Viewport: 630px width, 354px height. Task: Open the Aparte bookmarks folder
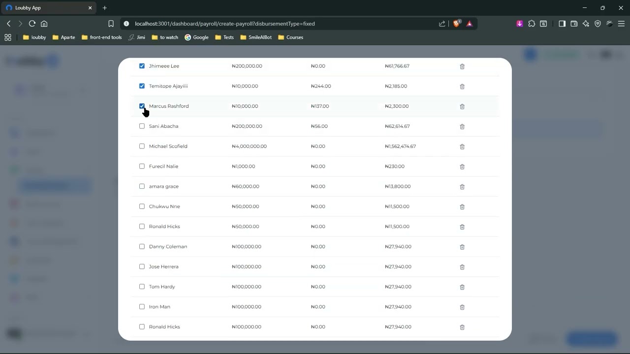tap(63, 37)
